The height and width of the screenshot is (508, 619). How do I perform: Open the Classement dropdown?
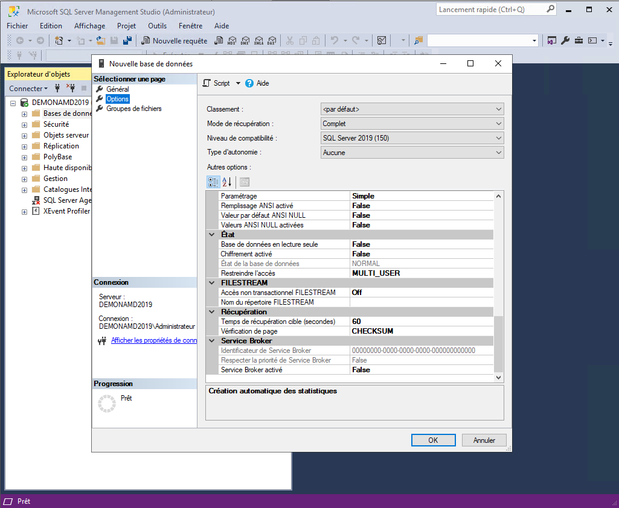pyautogui.click(x=412, y=109)
